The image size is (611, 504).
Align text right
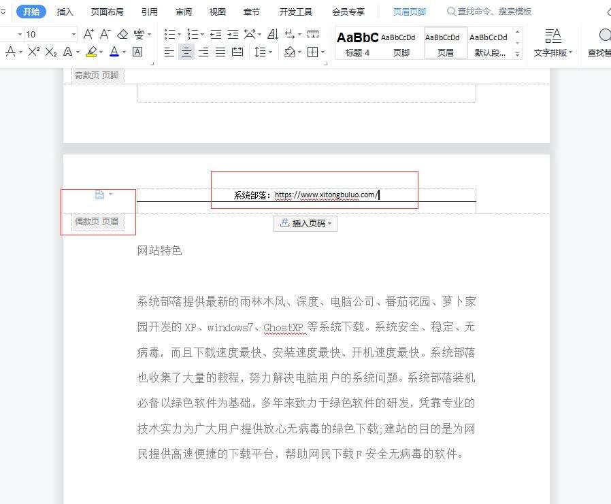coord(203,52)
